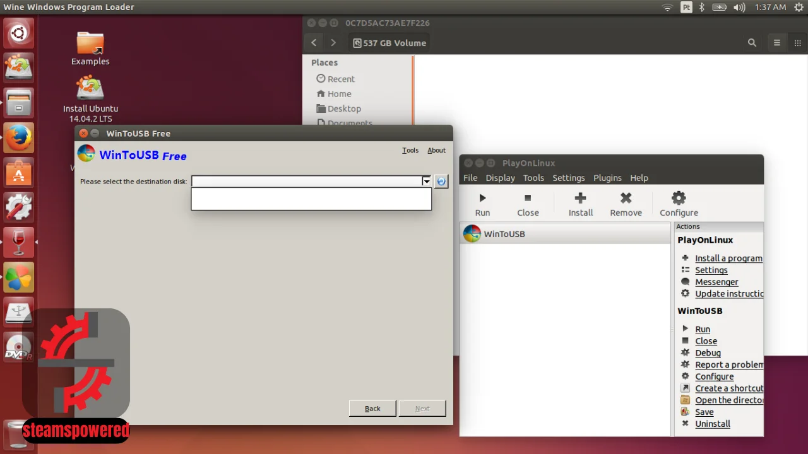Viewport: 808px width, 454px height.
Task: Click the refresh disk list icon in WinToUSB
Action: click(x=441, y=182)
